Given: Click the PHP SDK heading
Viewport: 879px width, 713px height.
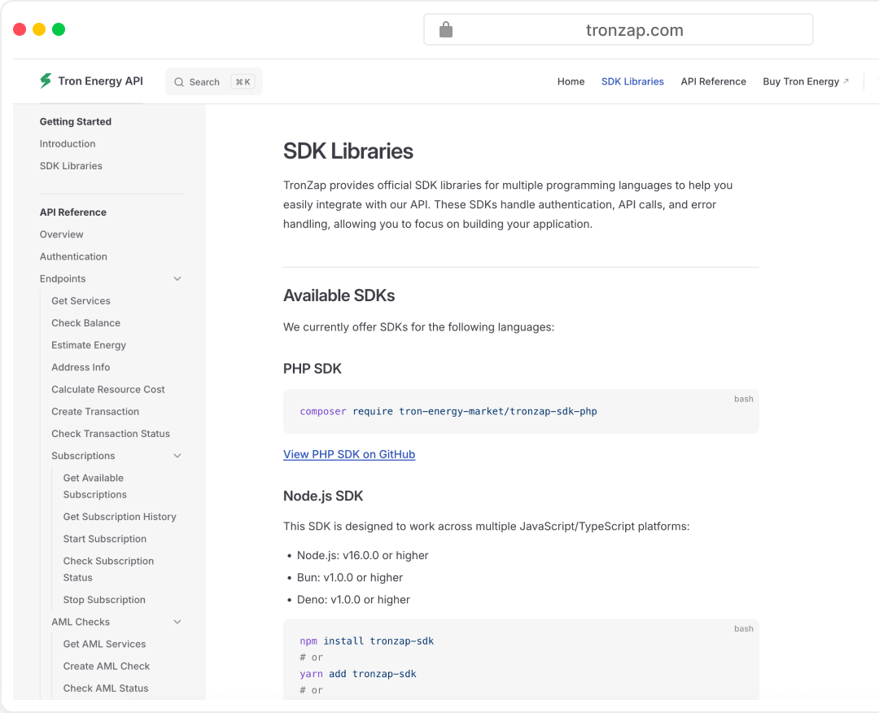Looking at the screenshot, I should [x=313, y=368].
